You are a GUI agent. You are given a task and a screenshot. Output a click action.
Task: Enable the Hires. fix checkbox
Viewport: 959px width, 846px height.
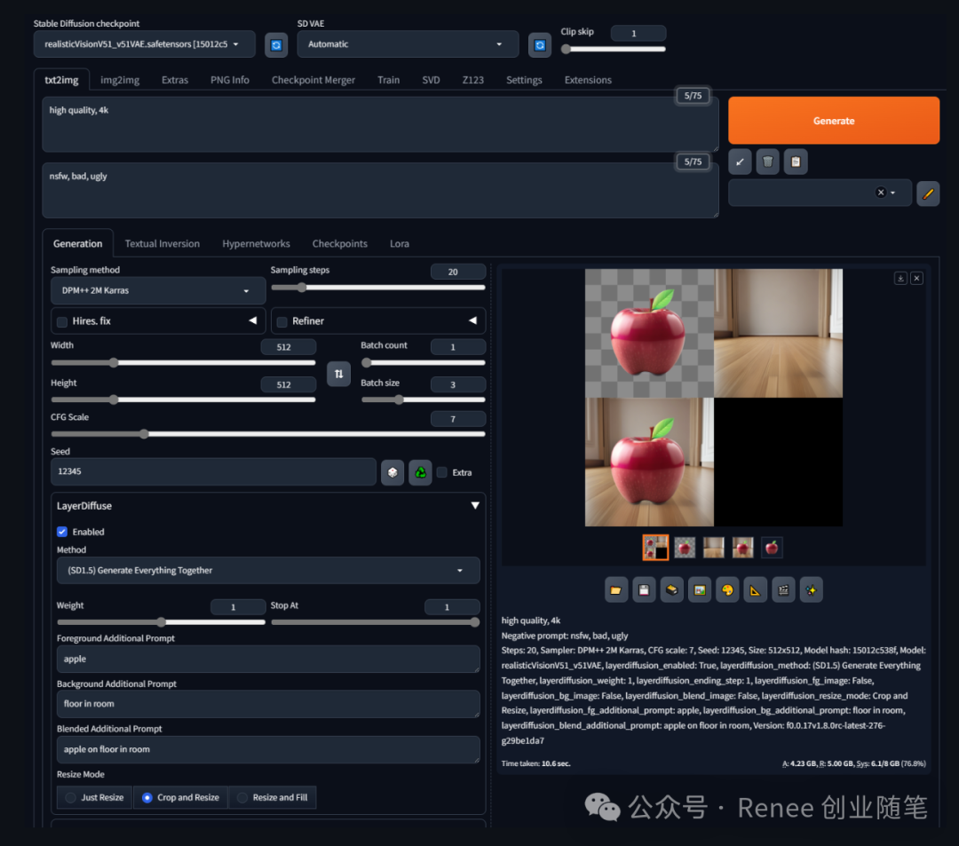point(62,321)
